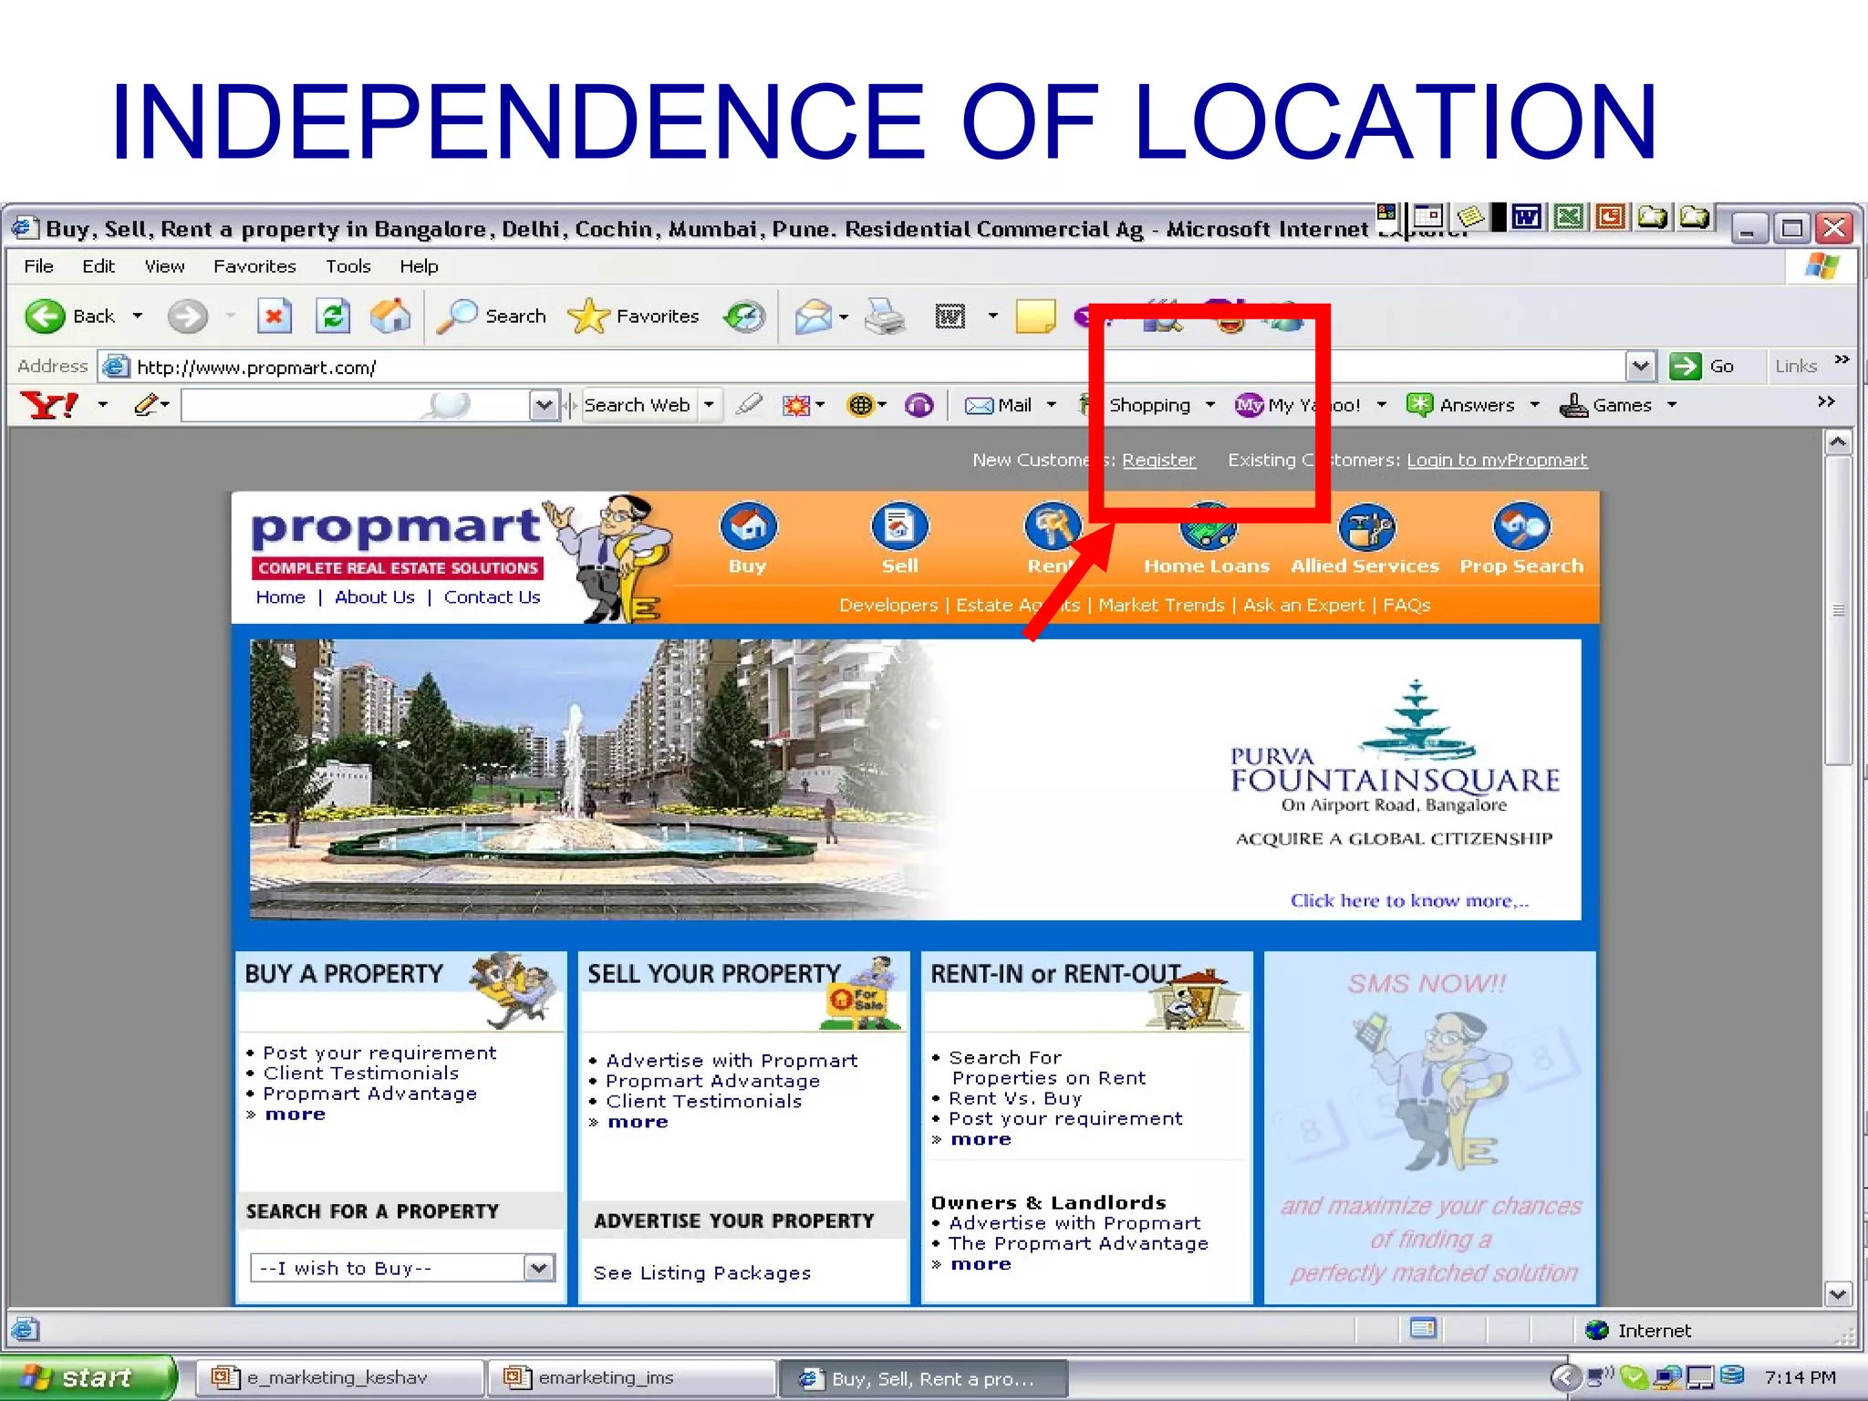Click the Forward arrow button
This screenshot has height=1401, width=1868.
click(187, 317)
